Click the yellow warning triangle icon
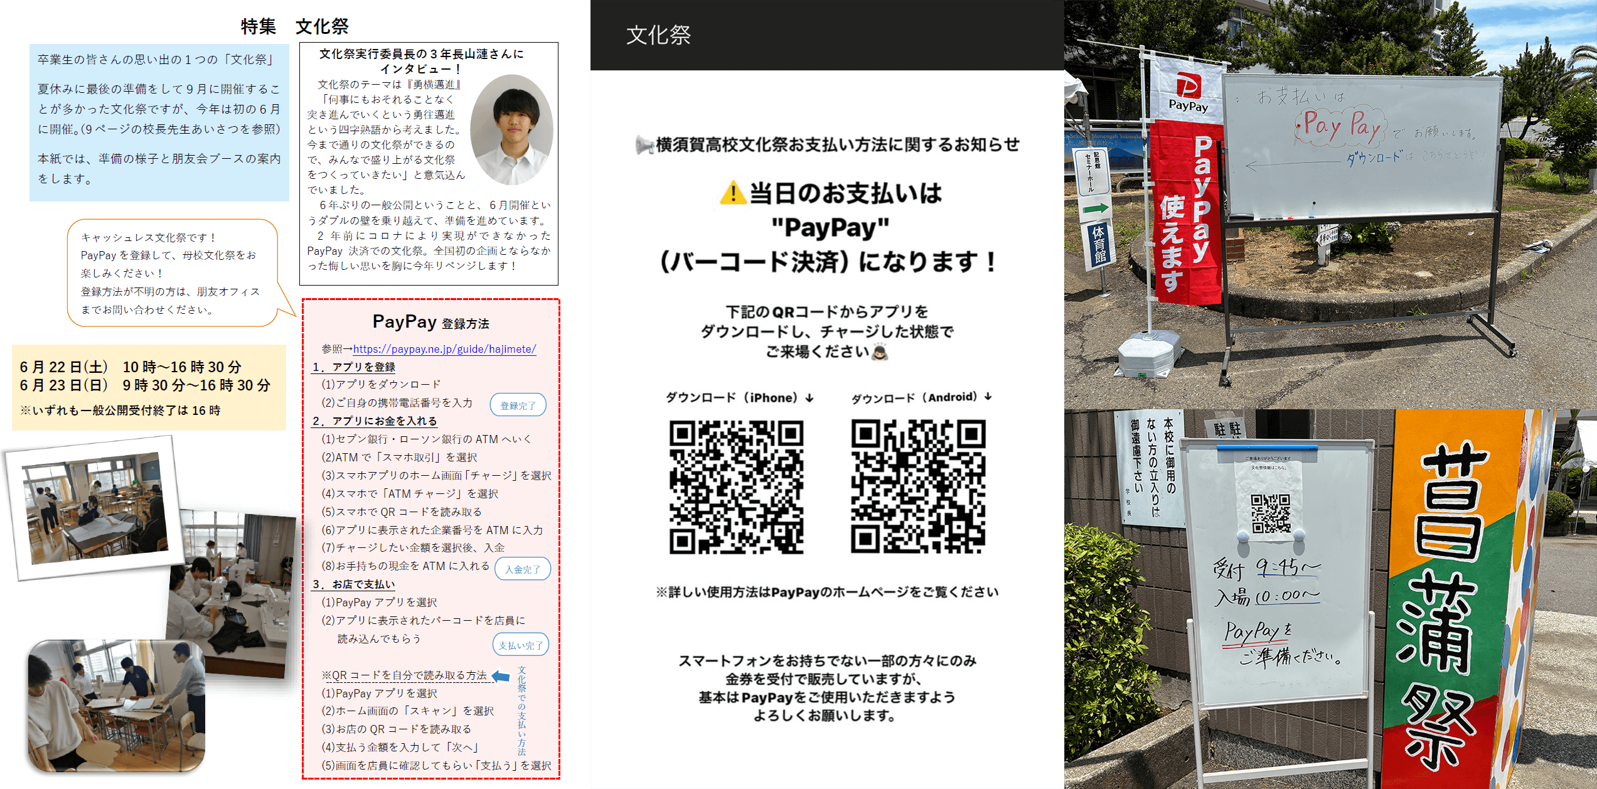The width and height of the screenshot is (1597, 789). (732, 193)
